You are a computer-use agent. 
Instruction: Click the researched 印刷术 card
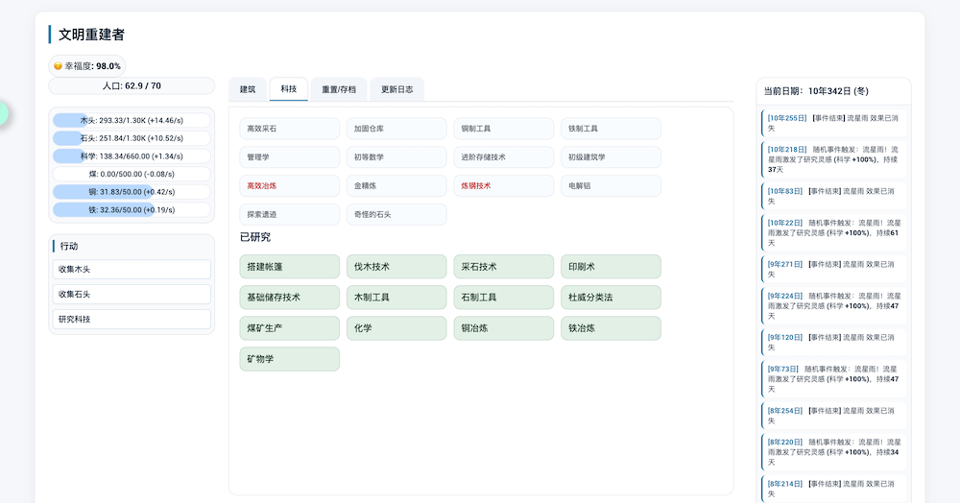pyautogui.click(x=611, y=267)
